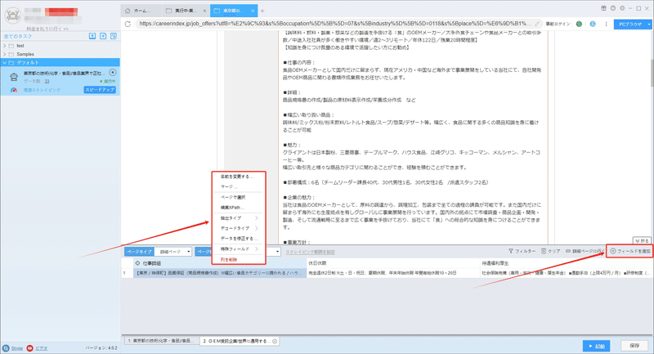654x354 pixels.
Task: Collapse the panel using 折る button
Action: coord(642,240)
